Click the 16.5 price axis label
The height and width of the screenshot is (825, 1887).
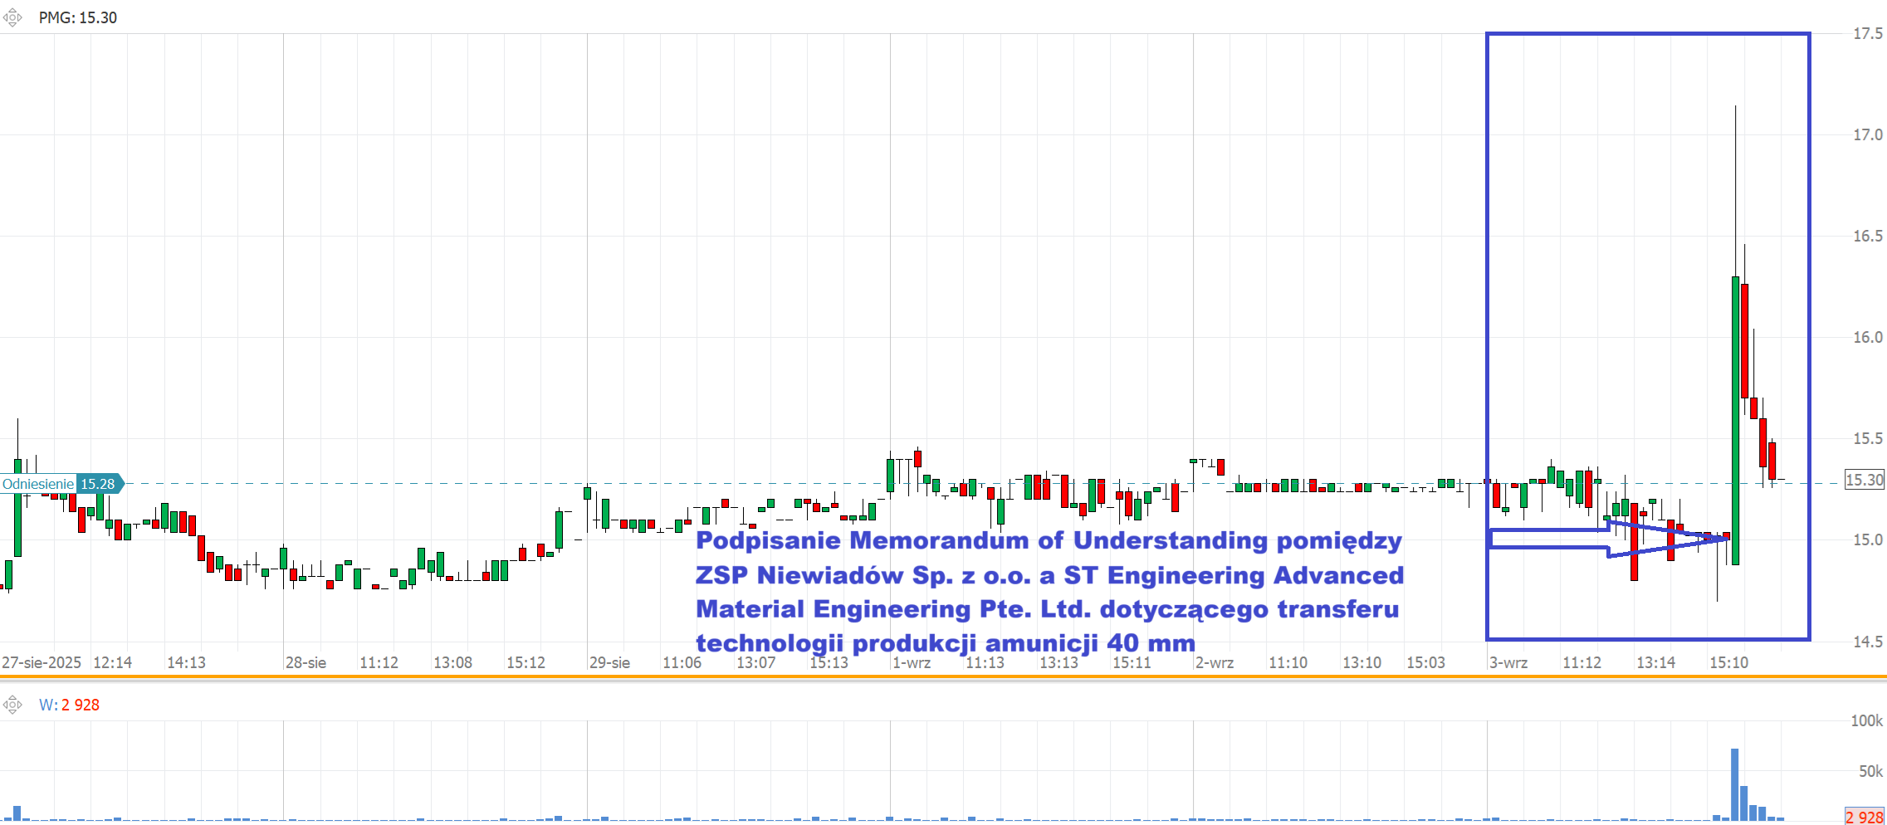point(1868,236)
